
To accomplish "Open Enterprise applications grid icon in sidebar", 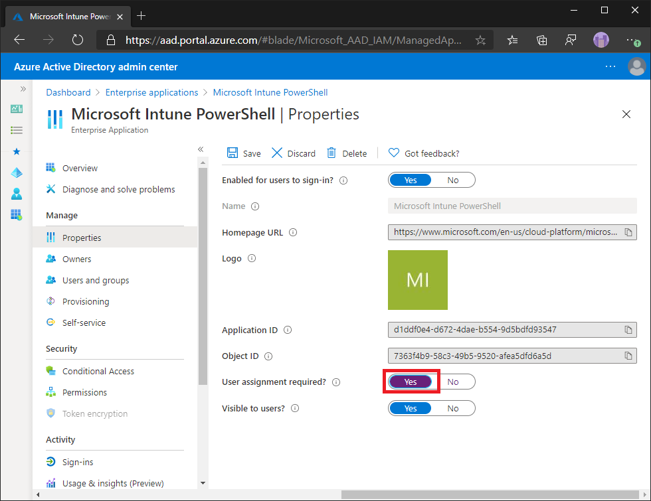I will [x=17, y=215].
